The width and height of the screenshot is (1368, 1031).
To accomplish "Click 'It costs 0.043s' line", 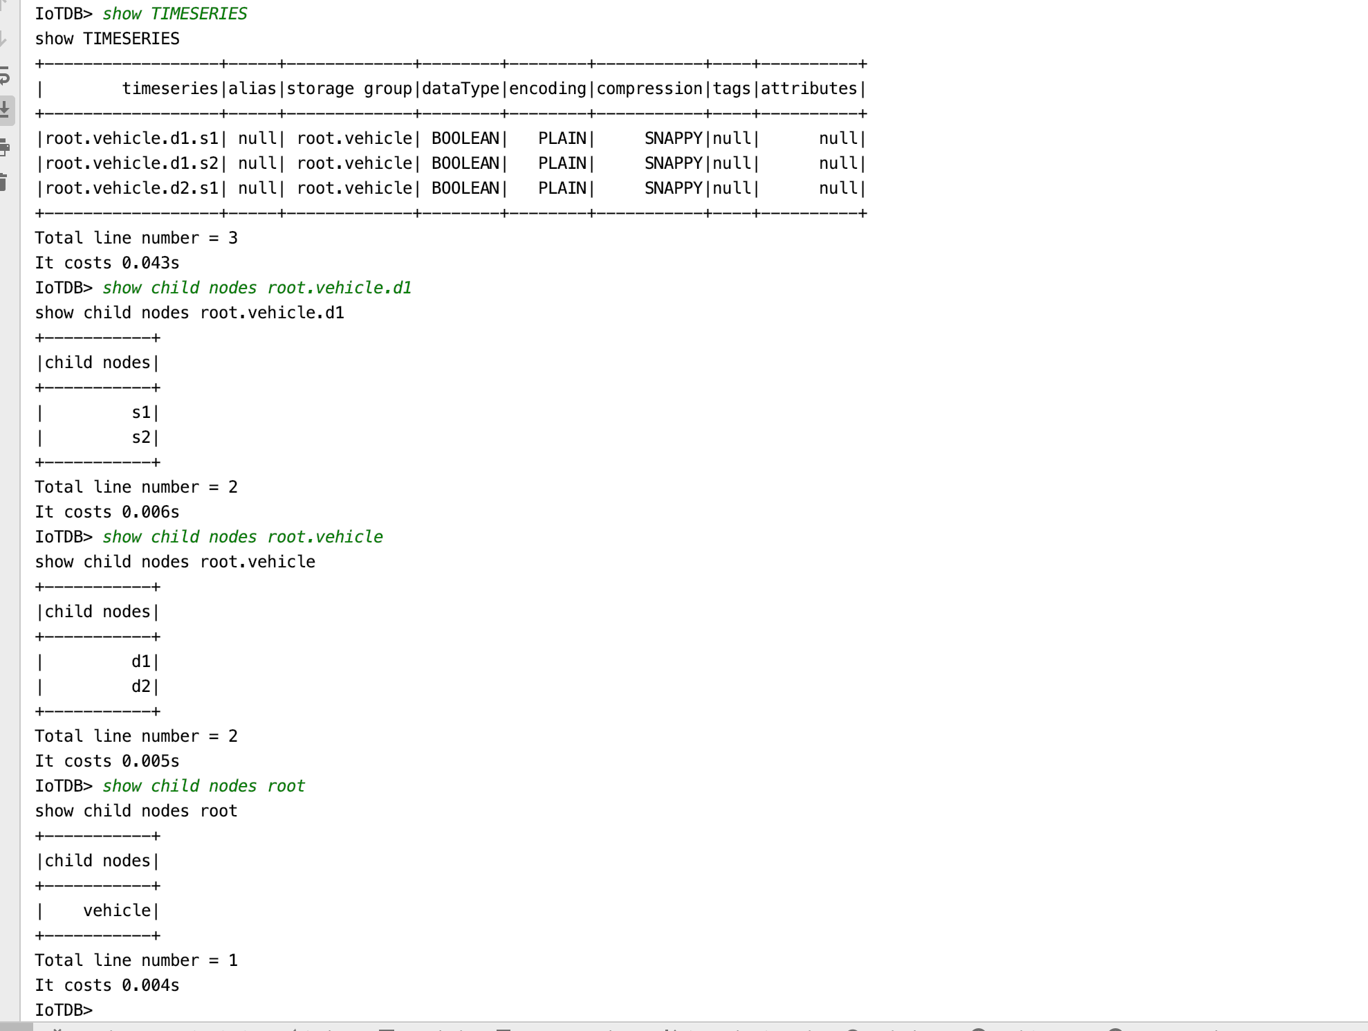I will pos(107,263).
